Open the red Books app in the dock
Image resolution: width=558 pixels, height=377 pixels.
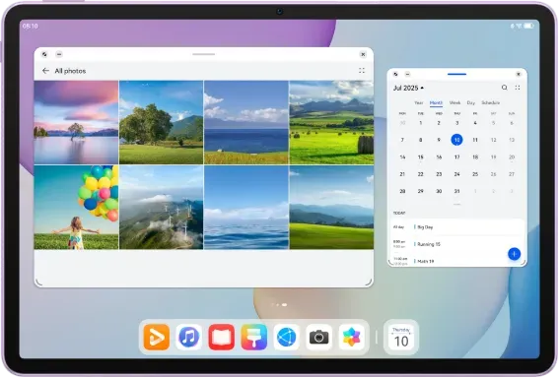(x=222, y=337)
